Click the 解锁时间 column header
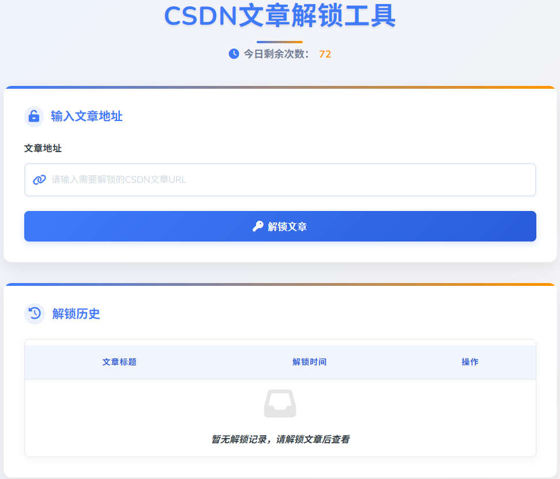The height and width of the screenshot is (479, 560). [x=310, y=362]
